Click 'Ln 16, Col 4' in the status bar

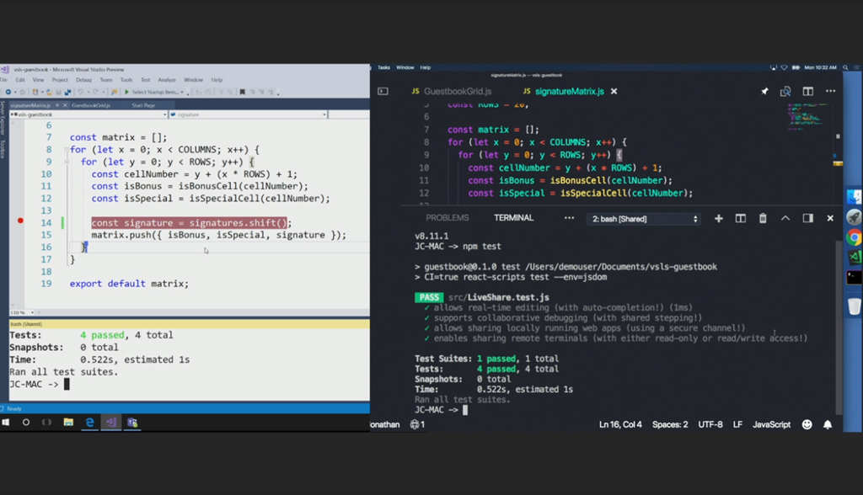(619, 424)
